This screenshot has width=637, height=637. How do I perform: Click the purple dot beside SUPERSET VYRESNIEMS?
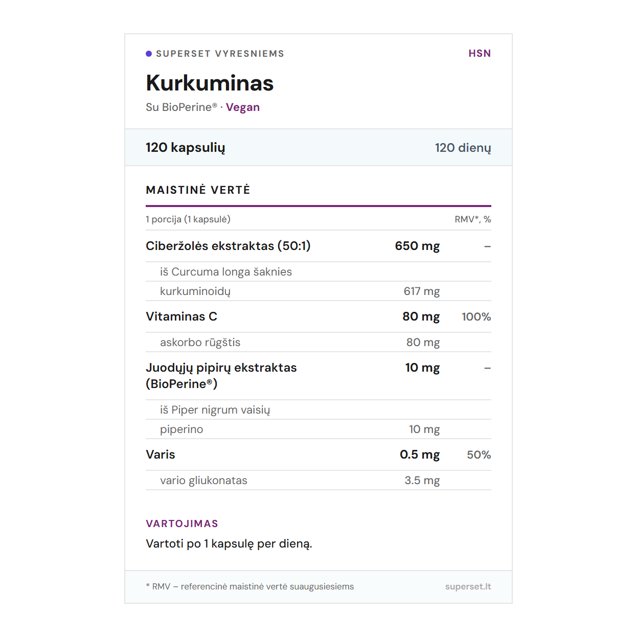(x=149, y=54)
